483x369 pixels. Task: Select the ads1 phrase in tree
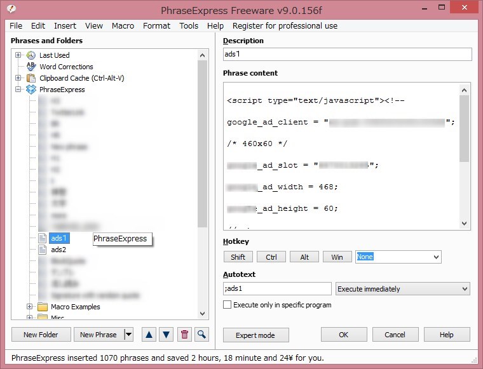(59, 238)
